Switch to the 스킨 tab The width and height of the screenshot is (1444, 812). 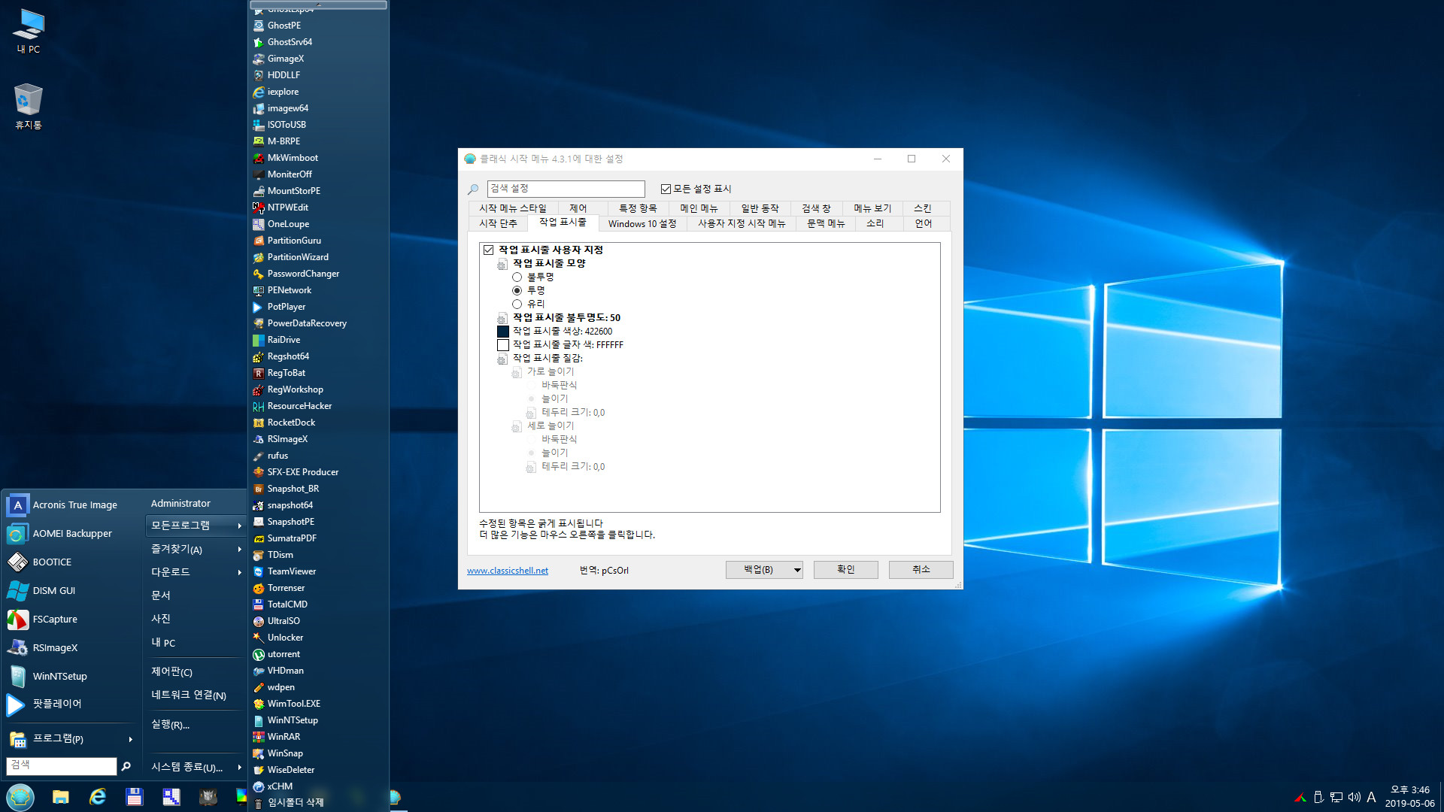tap(922, 208)
